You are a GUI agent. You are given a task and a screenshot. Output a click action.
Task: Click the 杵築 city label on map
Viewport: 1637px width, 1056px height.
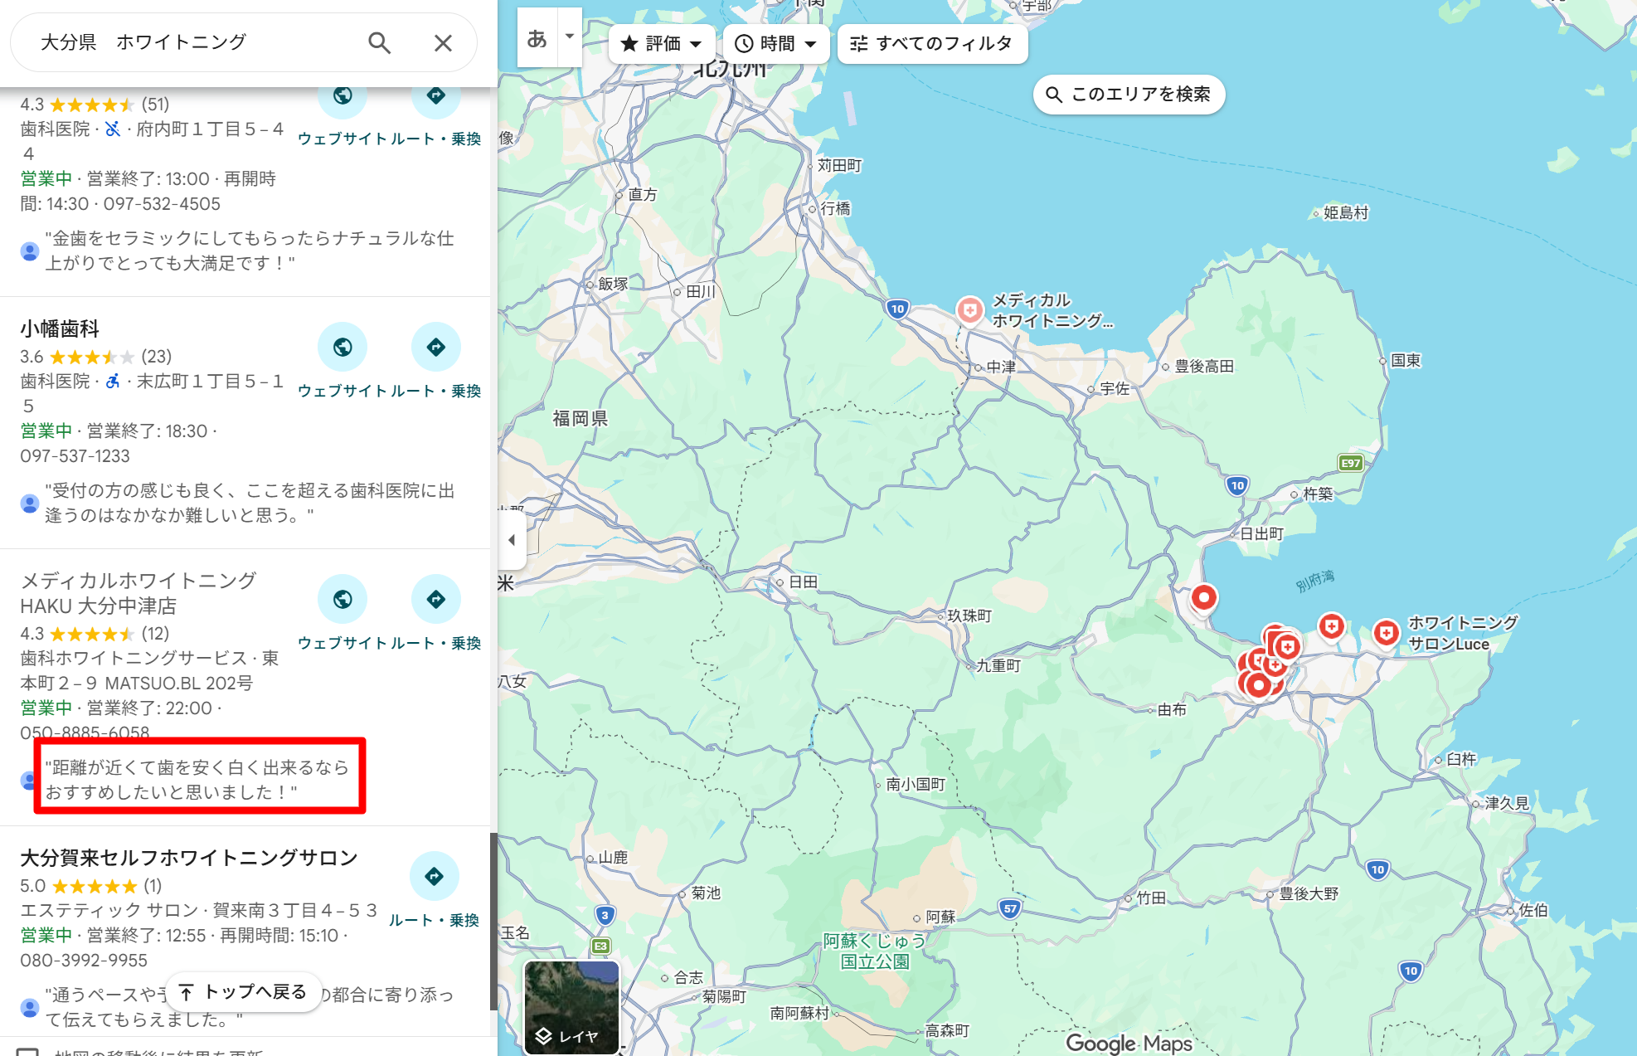click(1318, 494)
